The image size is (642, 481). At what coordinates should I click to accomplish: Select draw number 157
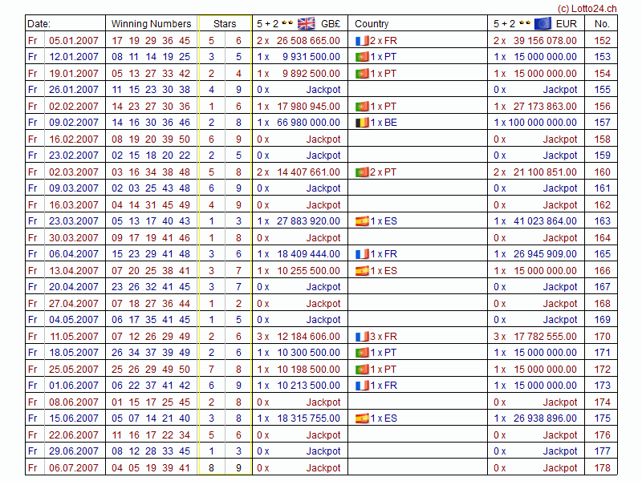coord(602,123)
